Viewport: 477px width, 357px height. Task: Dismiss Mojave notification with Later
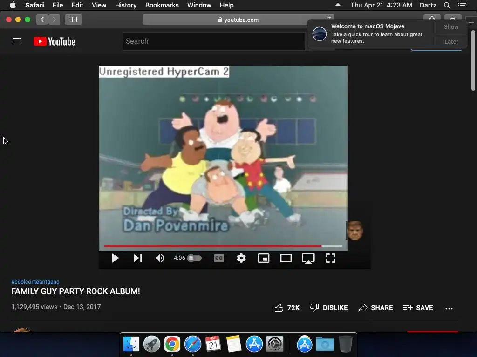coord(451,41)
